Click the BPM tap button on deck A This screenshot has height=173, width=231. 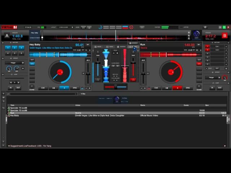(x=88, y=45)
